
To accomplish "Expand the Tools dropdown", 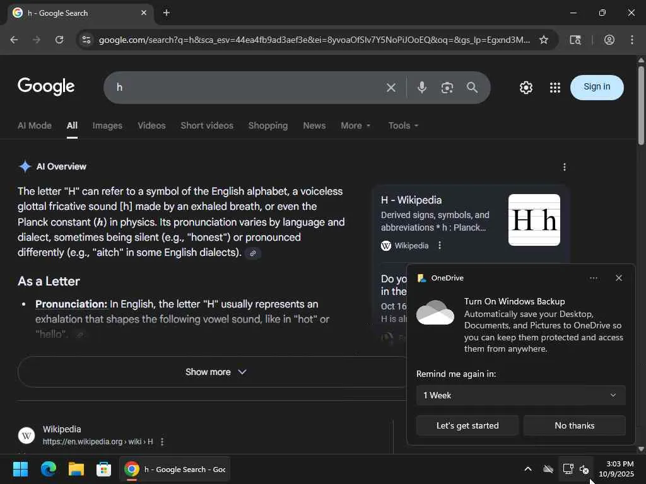I will [403, 125].
